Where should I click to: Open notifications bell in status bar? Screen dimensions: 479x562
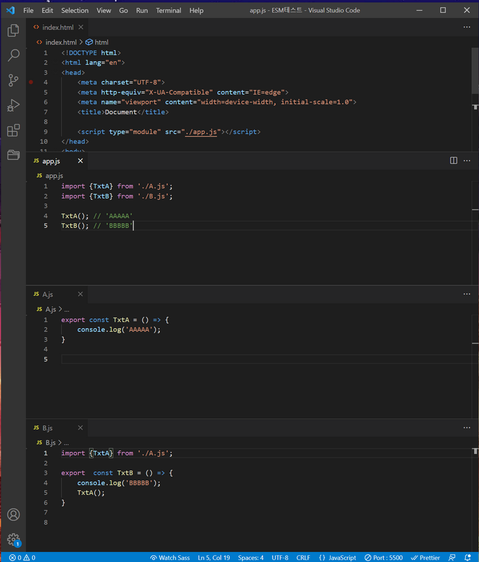468,558
